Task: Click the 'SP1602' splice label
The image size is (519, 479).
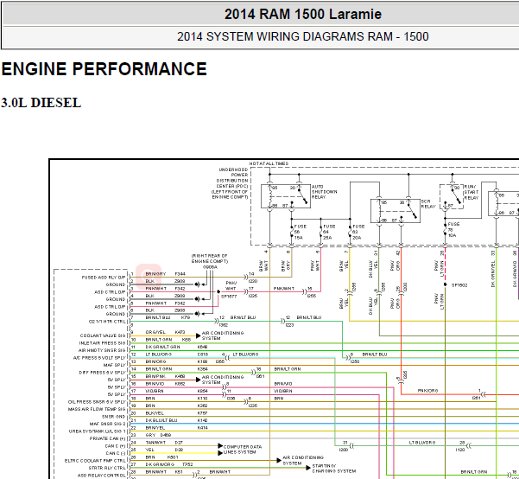Action: click(459, 285)
